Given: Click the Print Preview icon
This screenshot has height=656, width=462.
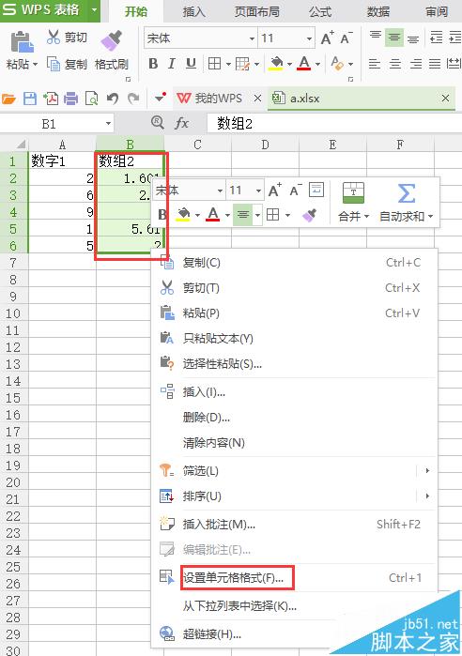Looking at the screenshot, I should (x=91, y=99).
